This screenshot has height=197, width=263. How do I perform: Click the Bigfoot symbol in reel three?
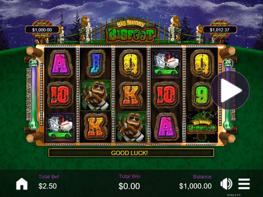click(131, 127)
